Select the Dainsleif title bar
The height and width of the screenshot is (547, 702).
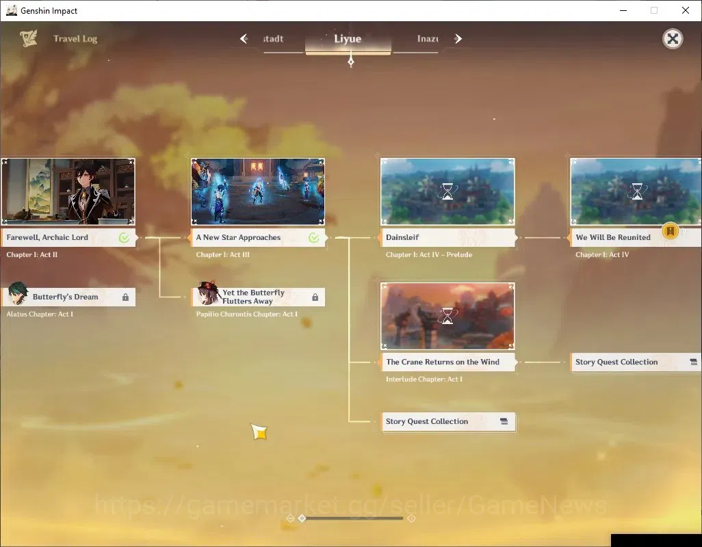(447, 237)
